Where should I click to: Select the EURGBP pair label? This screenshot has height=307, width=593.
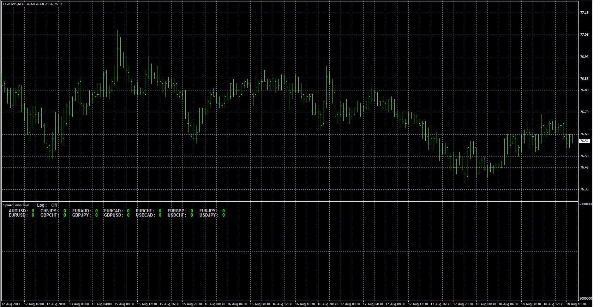click(177, 211)
